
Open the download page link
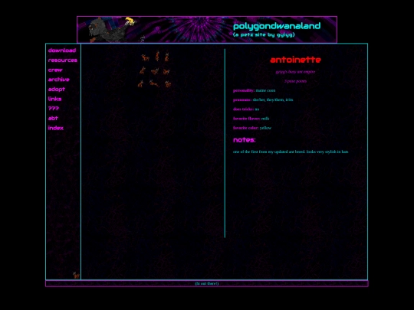pos(62,51)
